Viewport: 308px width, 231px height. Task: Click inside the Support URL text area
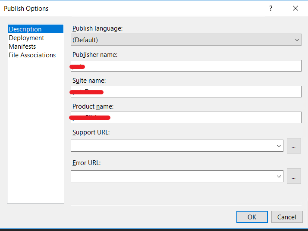[173, 146]
